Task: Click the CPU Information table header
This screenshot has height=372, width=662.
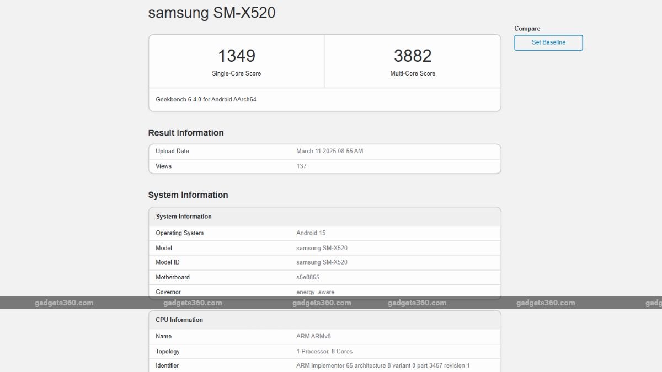Action: [x=179, y=320]
